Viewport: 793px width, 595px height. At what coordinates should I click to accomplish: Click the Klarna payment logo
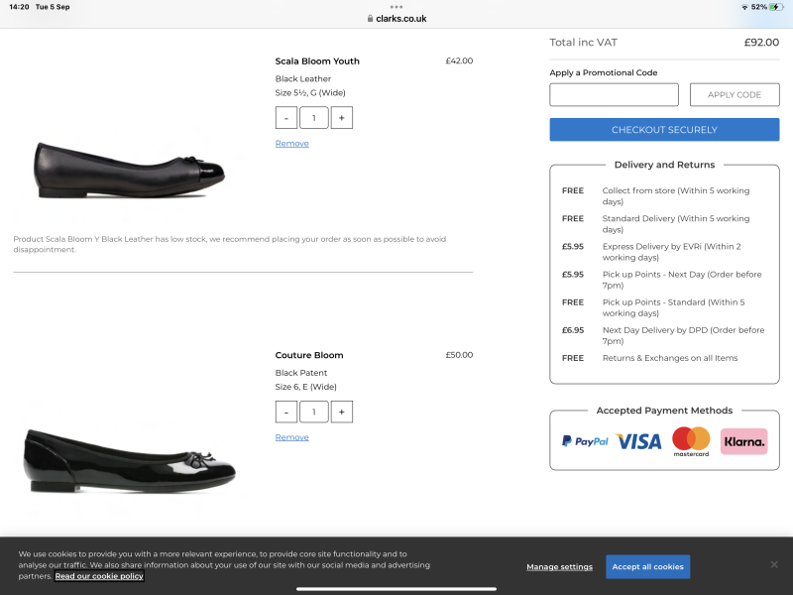point(744,441)
